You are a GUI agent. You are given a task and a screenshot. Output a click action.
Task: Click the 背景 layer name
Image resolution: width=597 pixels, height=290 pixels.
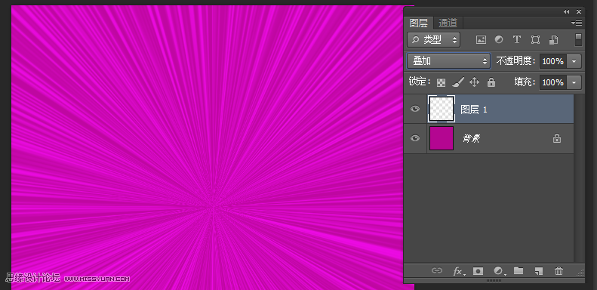(472, 138)
